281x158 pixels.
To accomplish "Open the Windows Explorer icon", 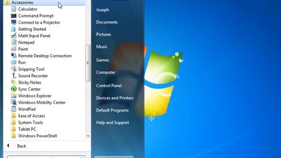I will [x=14, y=96].
